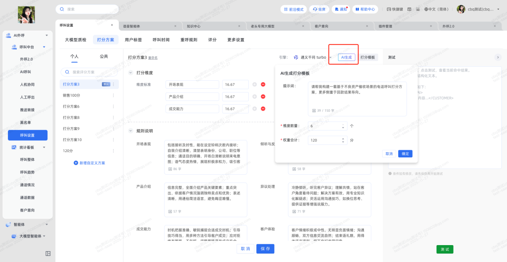Open the 帮助中心 help center
Screen dimensions: 507x262
click(x=364, y=9)
